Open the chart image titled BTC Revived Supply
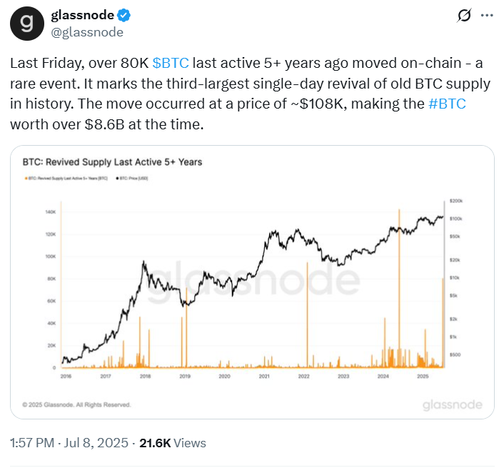The width and height of the screenshot is (504, 468). 252,282
